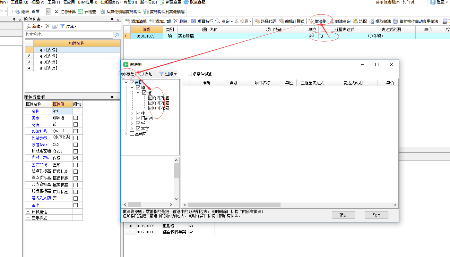This screenshot has width=450, height=257.
Task: Open the 使用做法刷时 help link
Action: (x=396, y=2)
